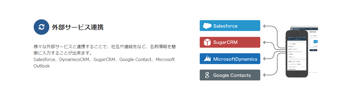Screen dimensions: 341x98
Task: Click the CamCard Business logo in the browser window
Action: click(x=298, y=29)
